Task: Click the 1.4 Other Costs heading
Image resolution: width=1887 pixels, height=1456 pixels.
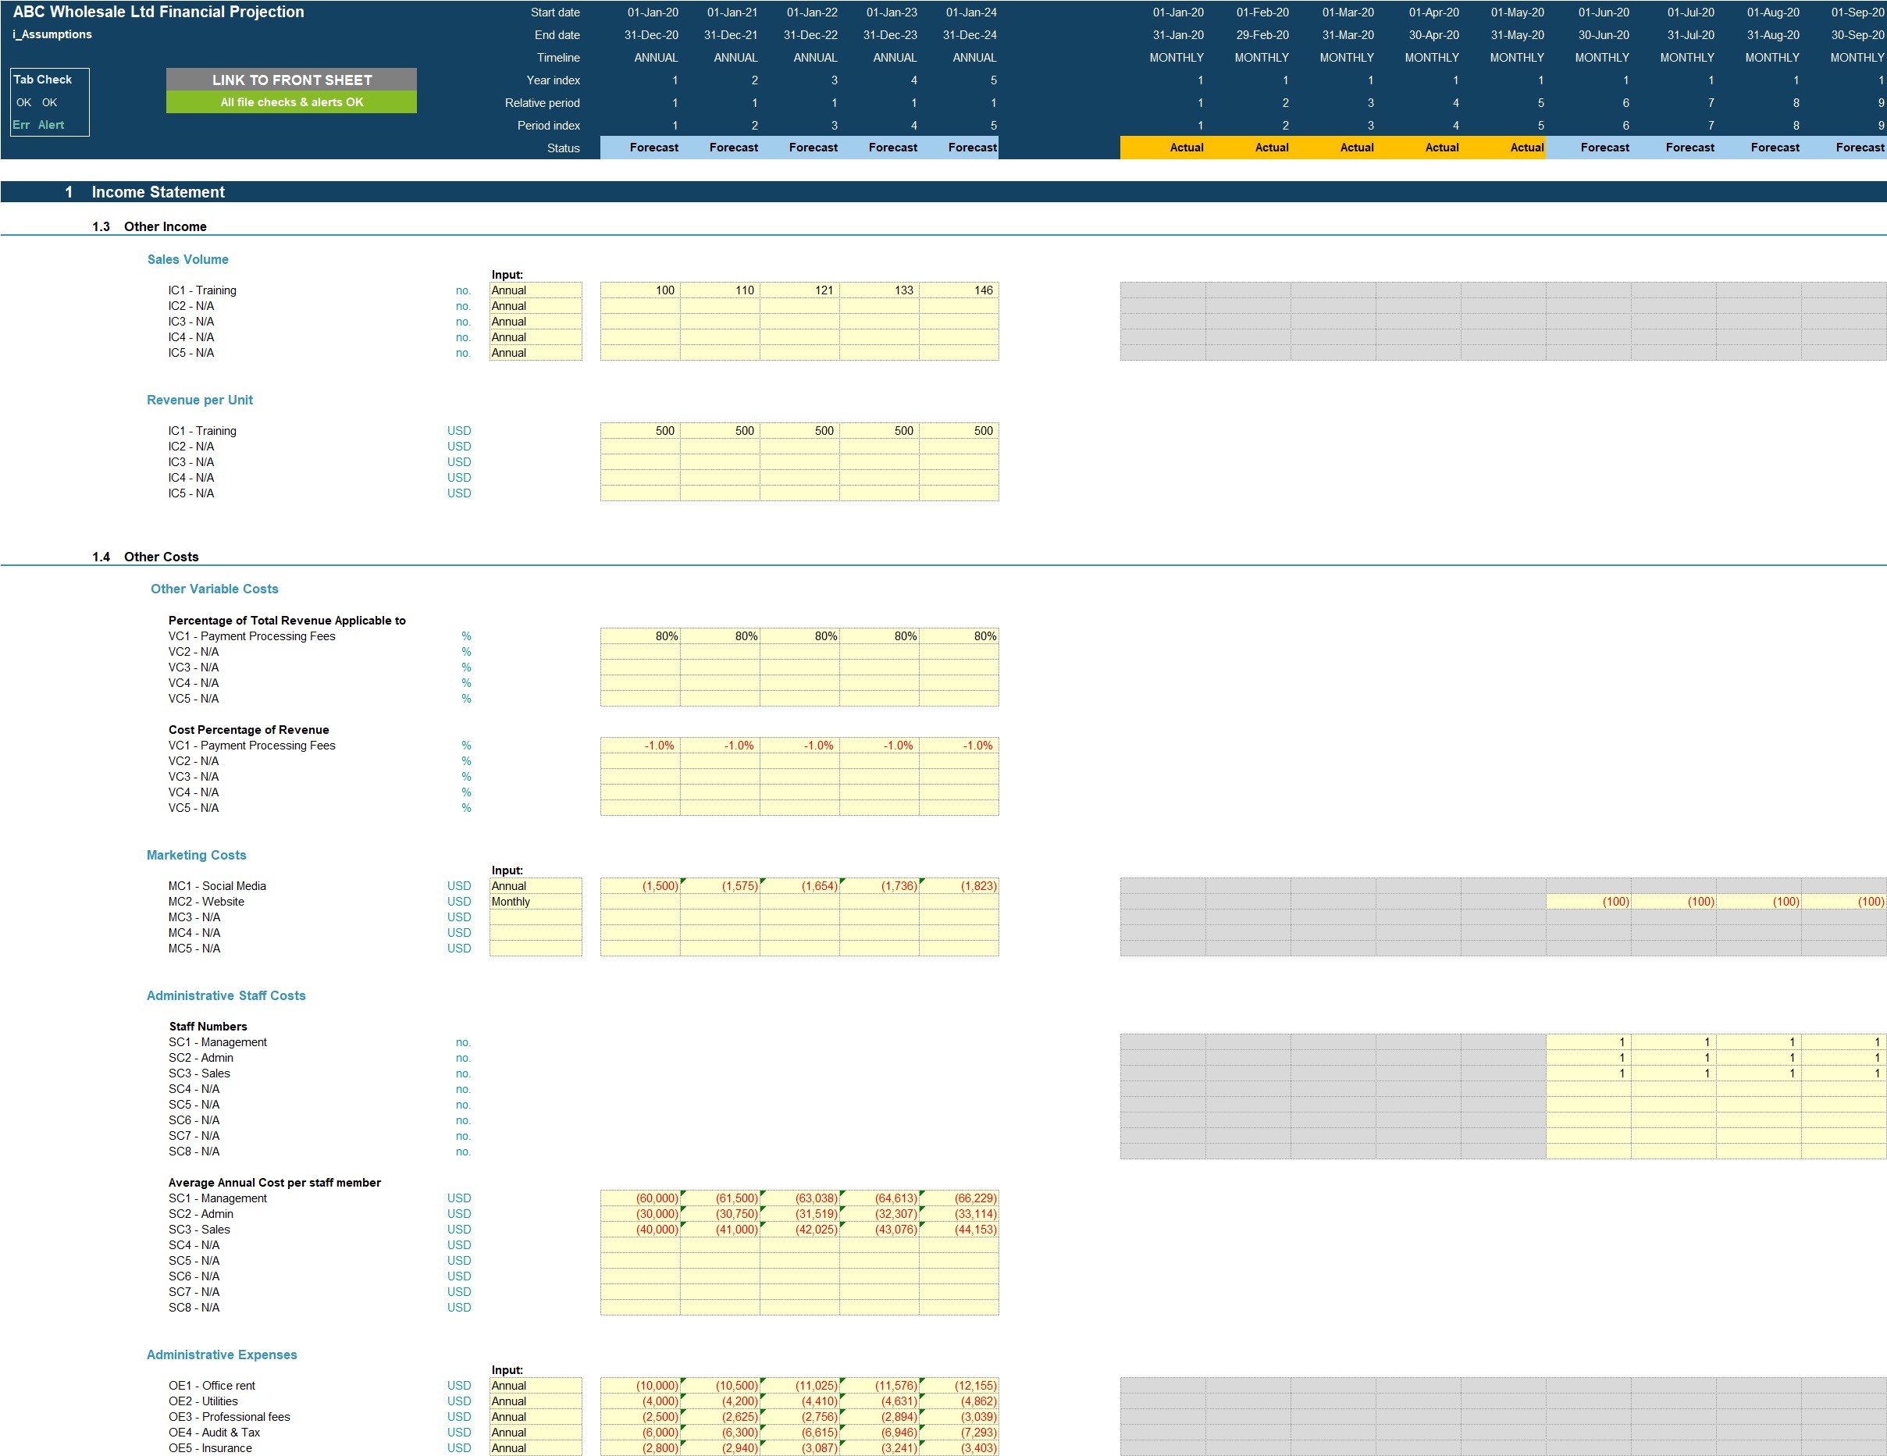Action: [x=145, y=557]
